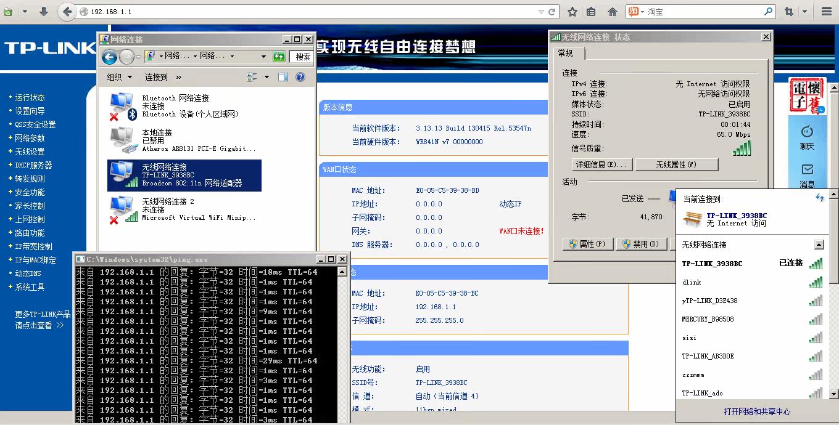Open the recent pages dropdown in 网络连接
The image size is (839, 425).
[x=138, y=57]
